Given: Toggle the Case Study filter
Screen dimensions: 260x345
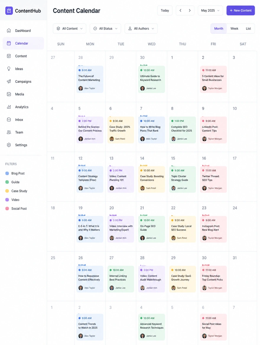Looking at the screenshot, I should [x=16, y=191].
